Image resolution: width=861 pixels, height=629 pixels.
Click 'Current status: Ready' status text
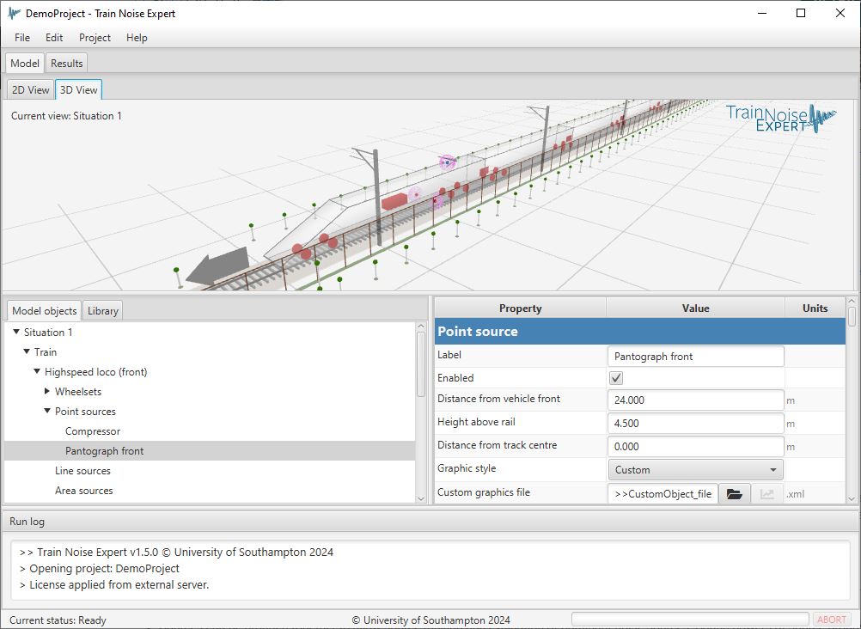tap(58, 620)
